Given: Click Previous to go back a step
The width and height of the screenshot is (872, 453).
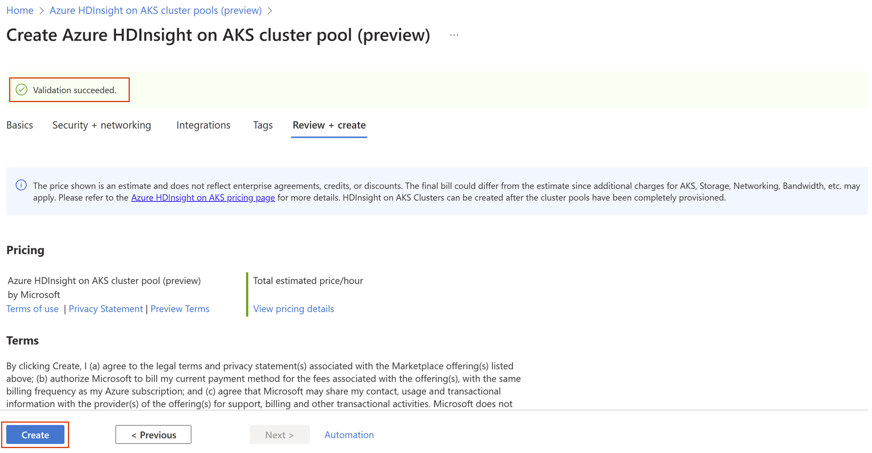Looking at the screenshot, I should point(153,434).
